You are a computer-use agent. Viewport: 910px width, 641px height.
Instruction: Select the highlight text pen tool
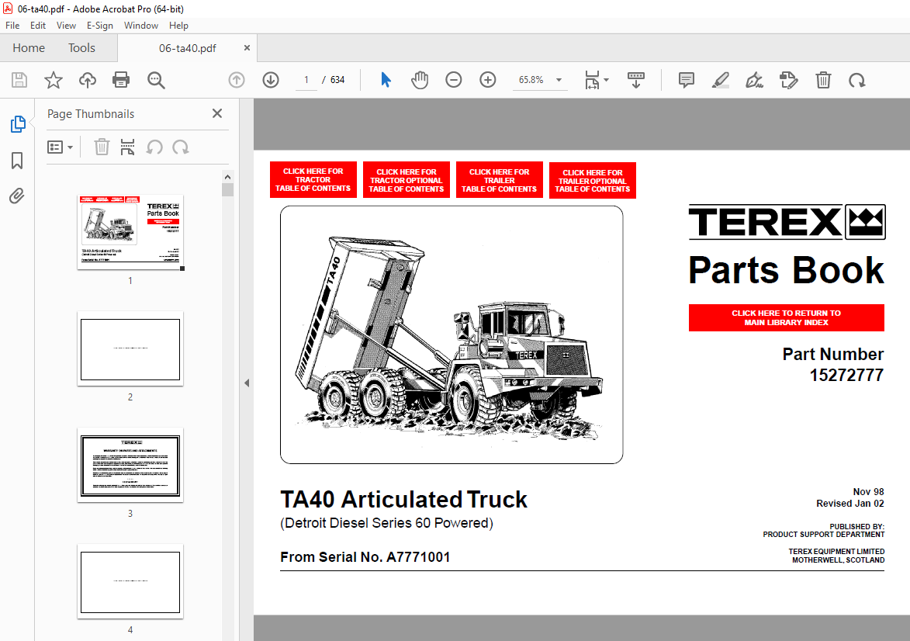[720, 80]
